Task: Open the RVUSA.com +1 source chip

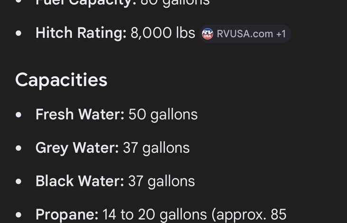Action: pyautogui.click(x=245, y=34)
